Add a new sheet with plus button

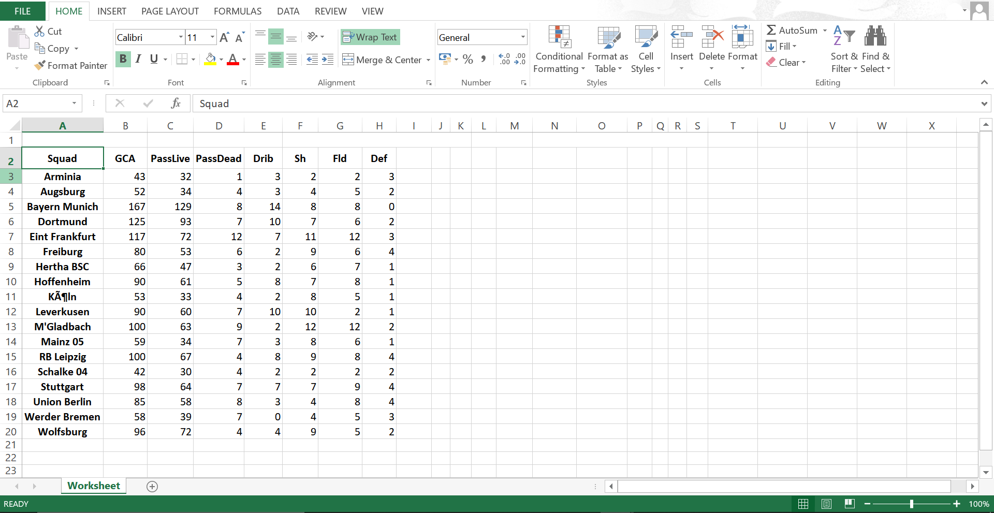click(152, 486)
